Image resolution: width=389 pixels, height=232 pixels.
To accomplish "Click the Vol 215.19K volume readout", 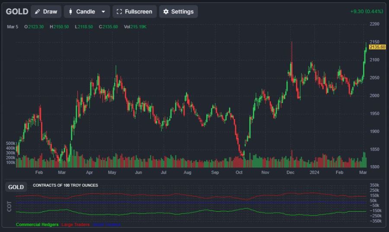I will click(135, 27).
